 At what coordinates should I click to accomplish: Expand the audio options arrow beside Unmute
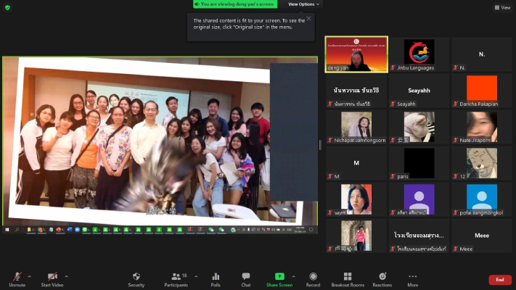coord(29,276)
